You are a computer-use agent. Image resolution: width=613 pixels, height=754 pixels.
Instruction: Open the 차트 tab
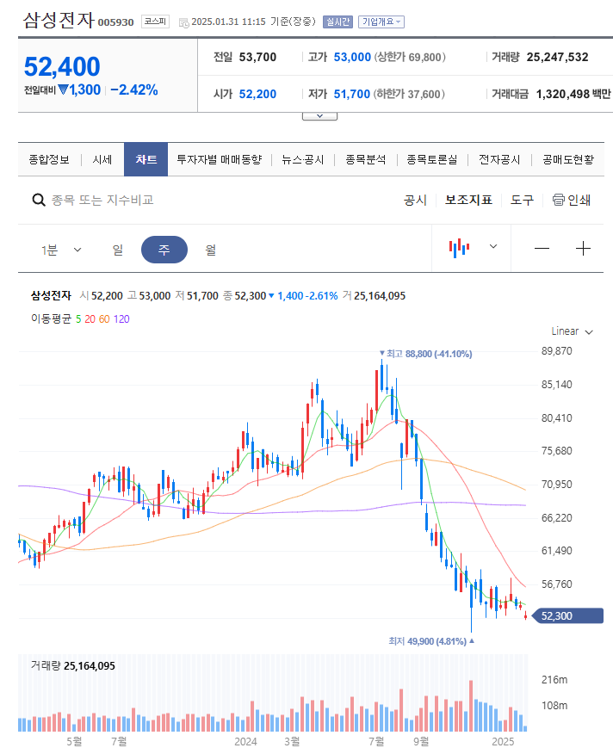[x=146, y=159]
